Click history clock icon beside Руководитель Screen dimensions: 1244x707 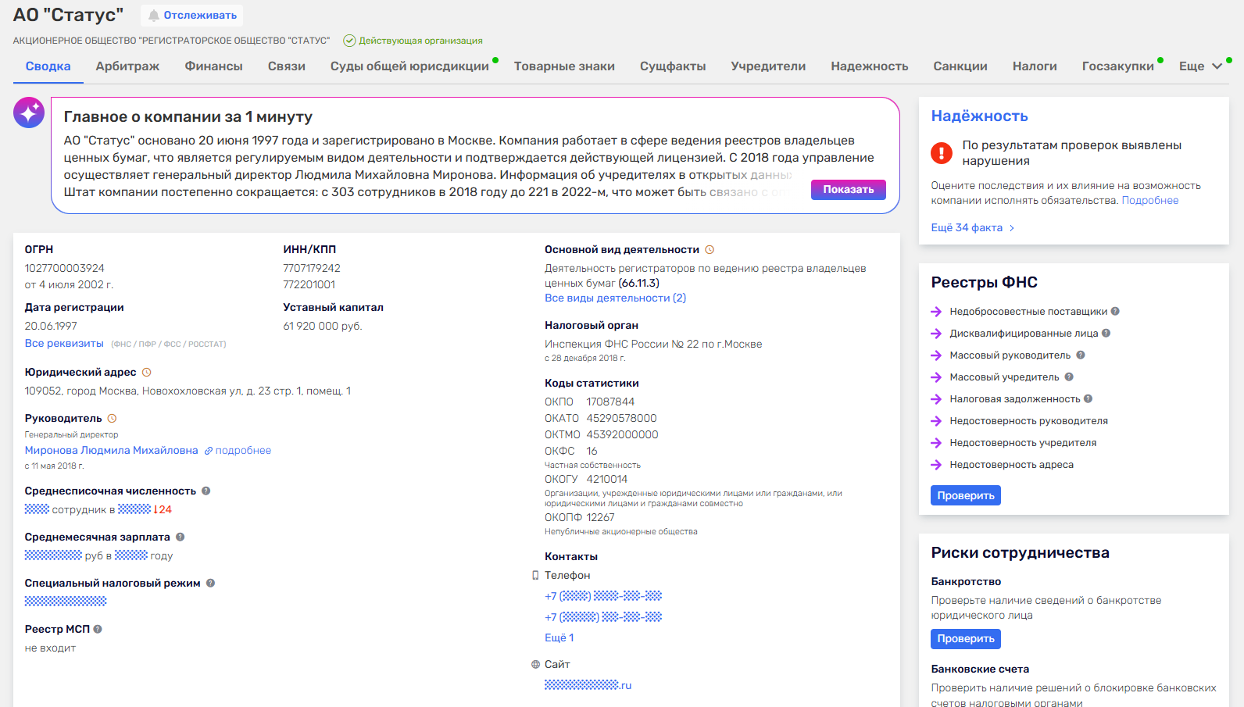(x=112, y=419)
